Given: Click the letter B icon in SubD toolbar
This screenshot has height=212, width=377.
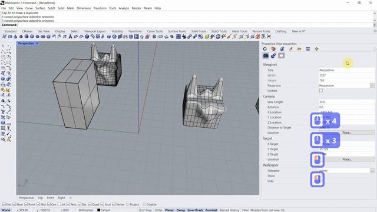Looking at the screenshot, I should [154, 37].
